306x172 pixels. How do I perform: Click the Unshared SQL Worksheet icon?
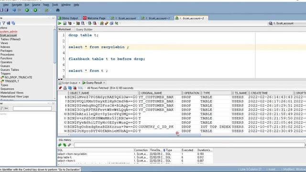(102, 23)
